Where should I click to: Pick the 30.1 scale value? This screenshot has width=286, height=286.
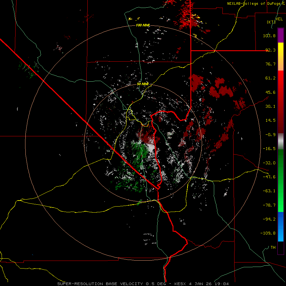(270, 106)
